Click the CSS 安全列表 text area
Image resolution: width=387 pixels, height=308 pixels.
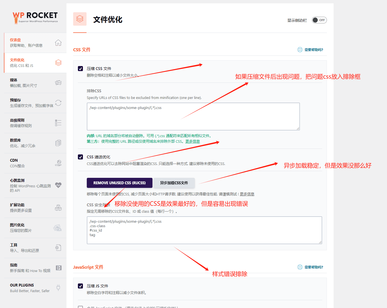click(x=204, y=230)
